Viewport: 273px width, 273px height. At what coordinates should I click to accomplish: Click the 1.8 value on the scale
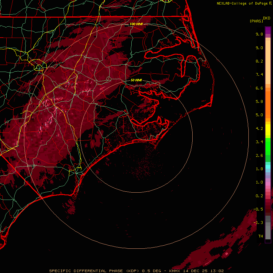(259, 169)
